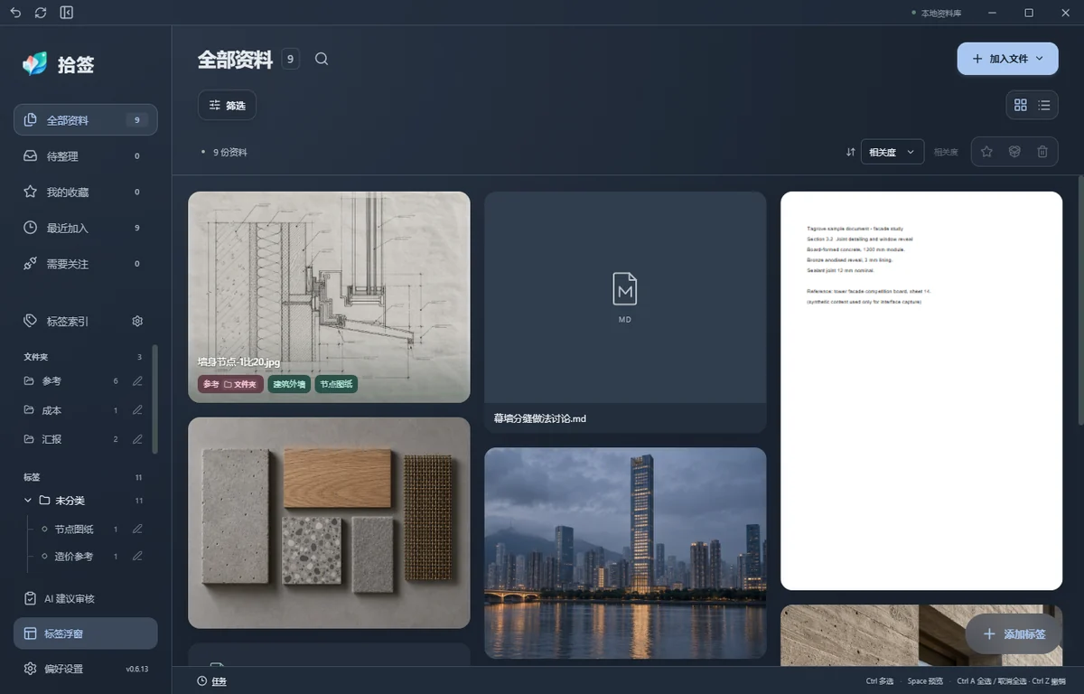Open the white facade study document card
Screen dimensions: 1084x694
(x=921, y=390)
